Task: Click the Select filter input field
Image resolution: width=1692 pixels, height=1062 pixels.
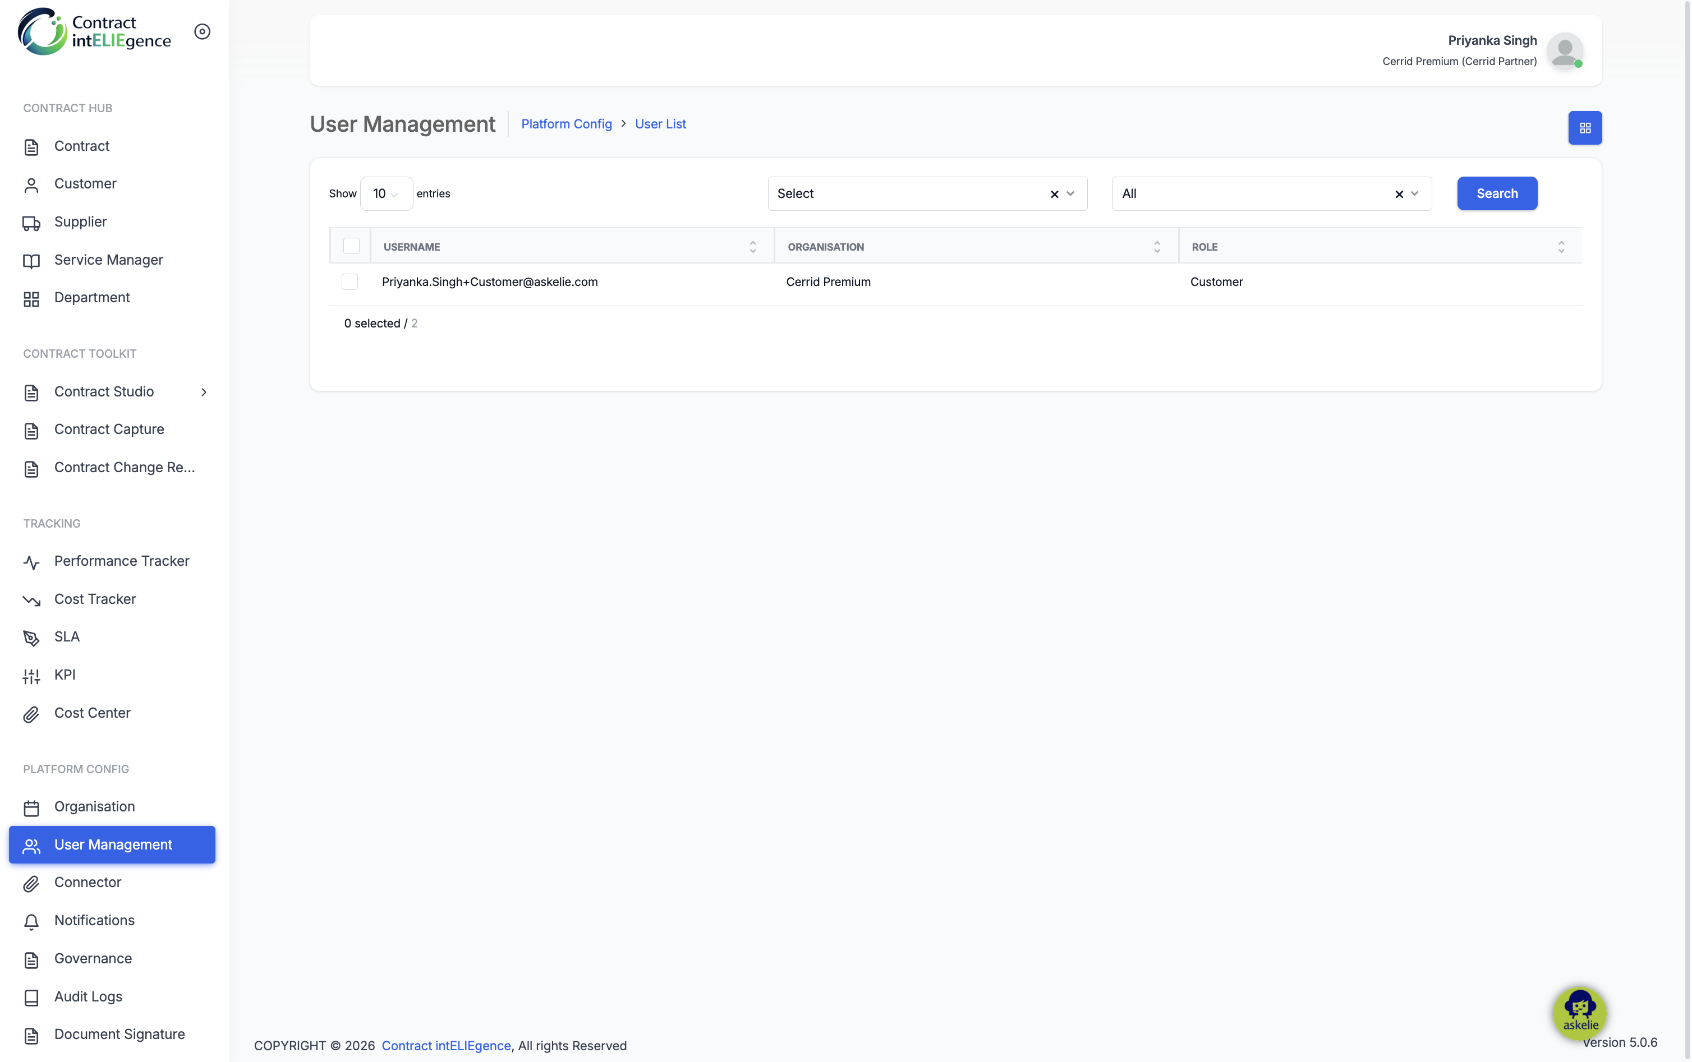Action: coord(927,193)
